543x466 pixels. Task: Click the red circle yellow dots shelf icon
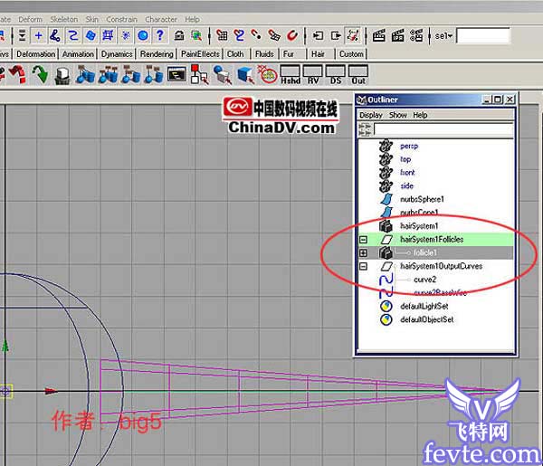click(x=267, y=74)
